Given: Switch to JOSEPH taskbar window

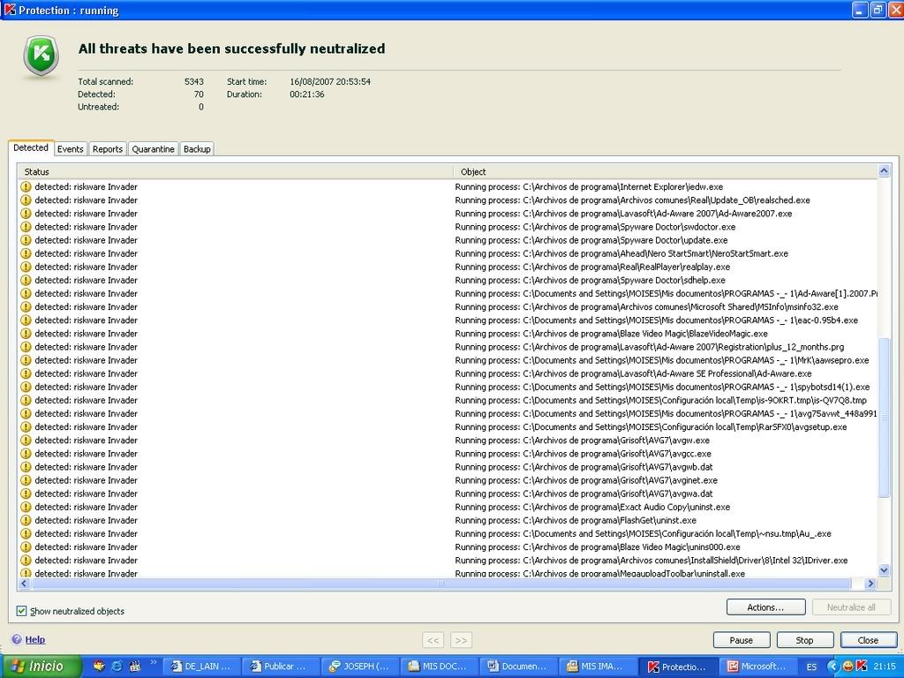Looking at the screenshot, I should 358,667.
